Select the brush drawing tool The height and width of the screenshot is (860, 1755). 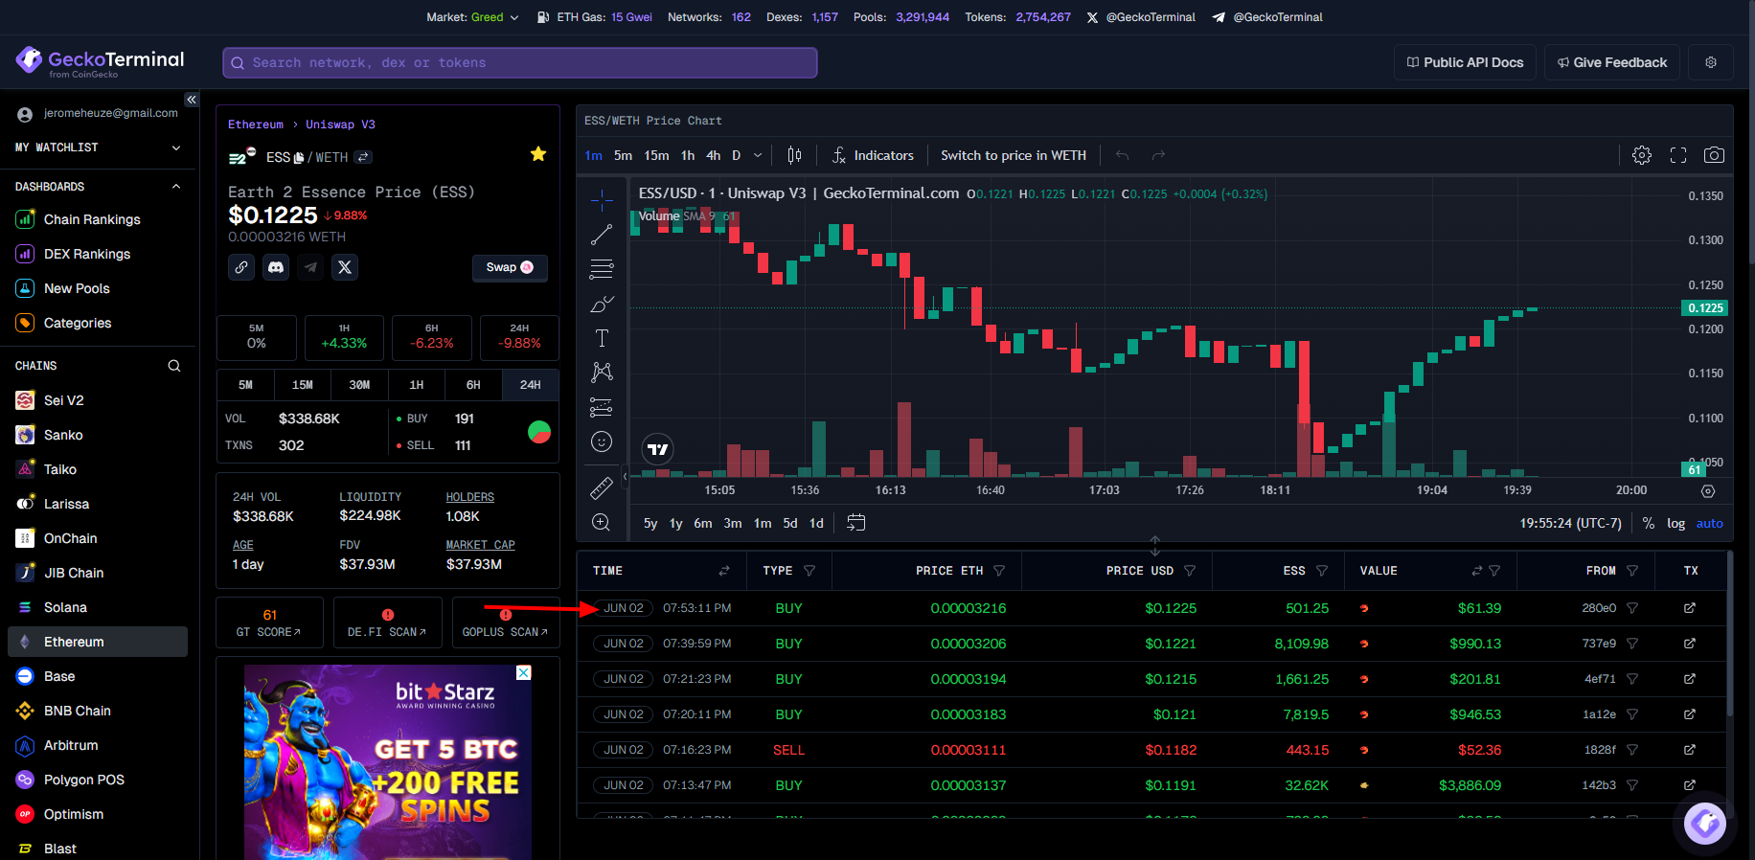point(602,304)
